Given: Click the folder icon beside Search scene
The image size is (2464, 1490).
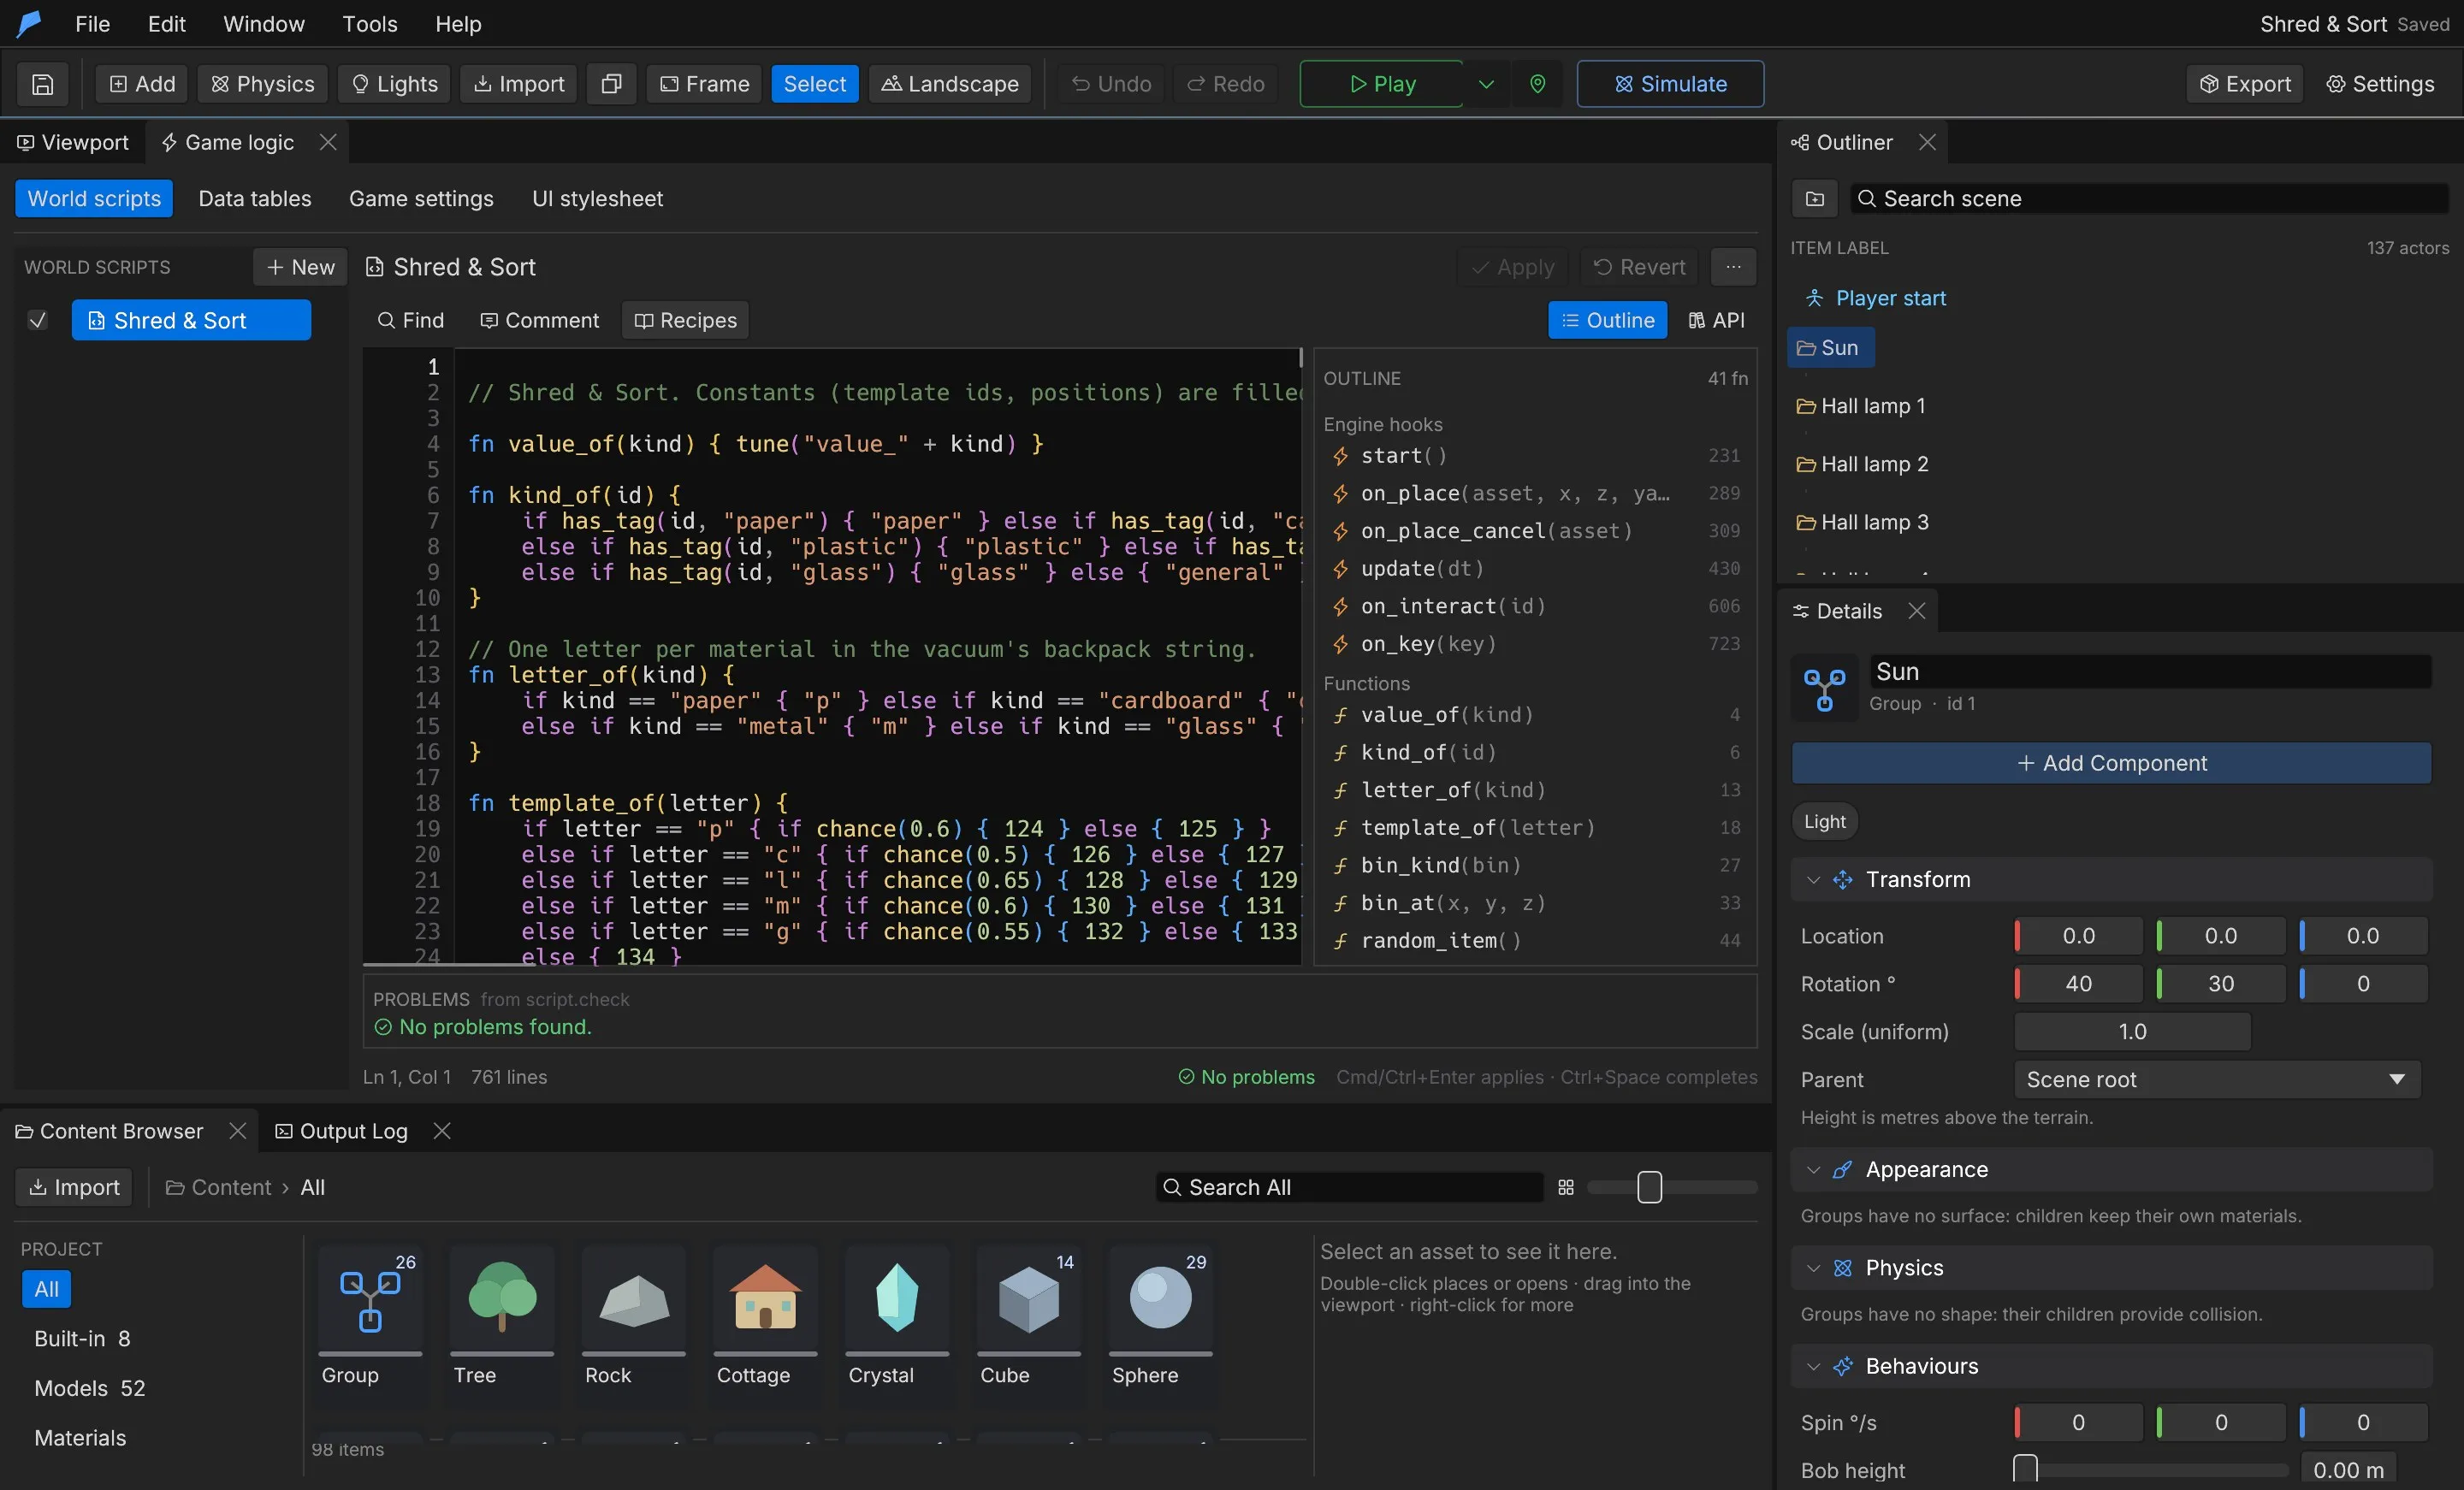Looking at the screenshot, I should point(1814,198).
